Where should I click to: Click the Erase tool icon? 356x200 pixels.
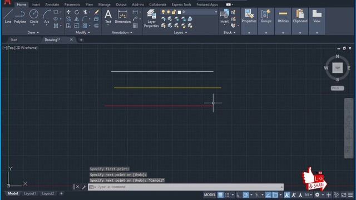96,12
